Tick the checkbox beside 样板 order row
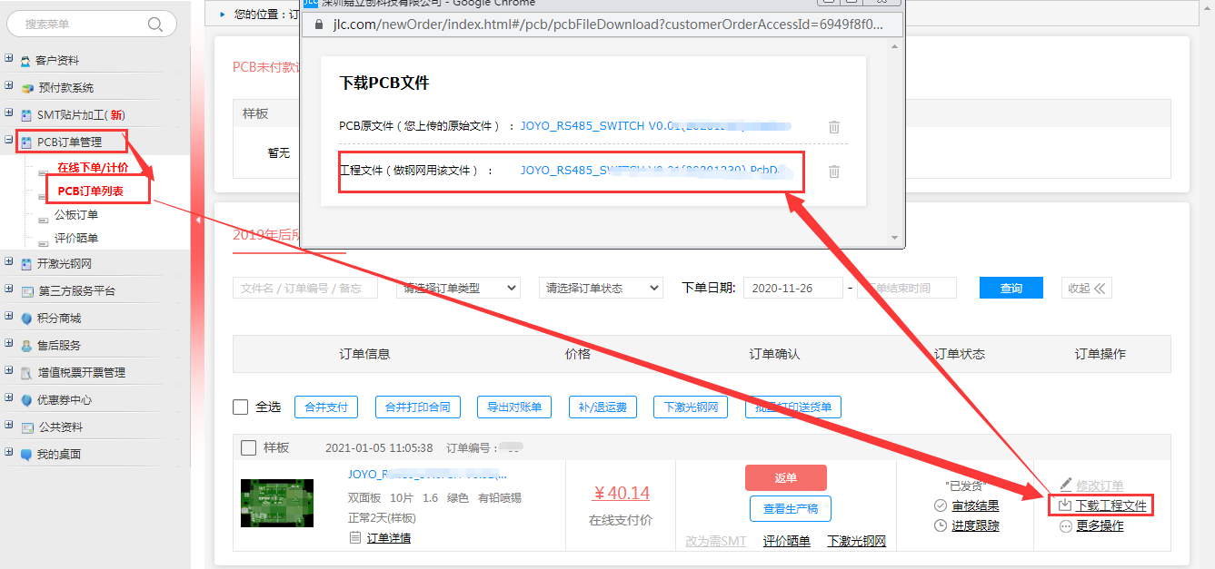 pyautogui.click(x=248, y=447)
